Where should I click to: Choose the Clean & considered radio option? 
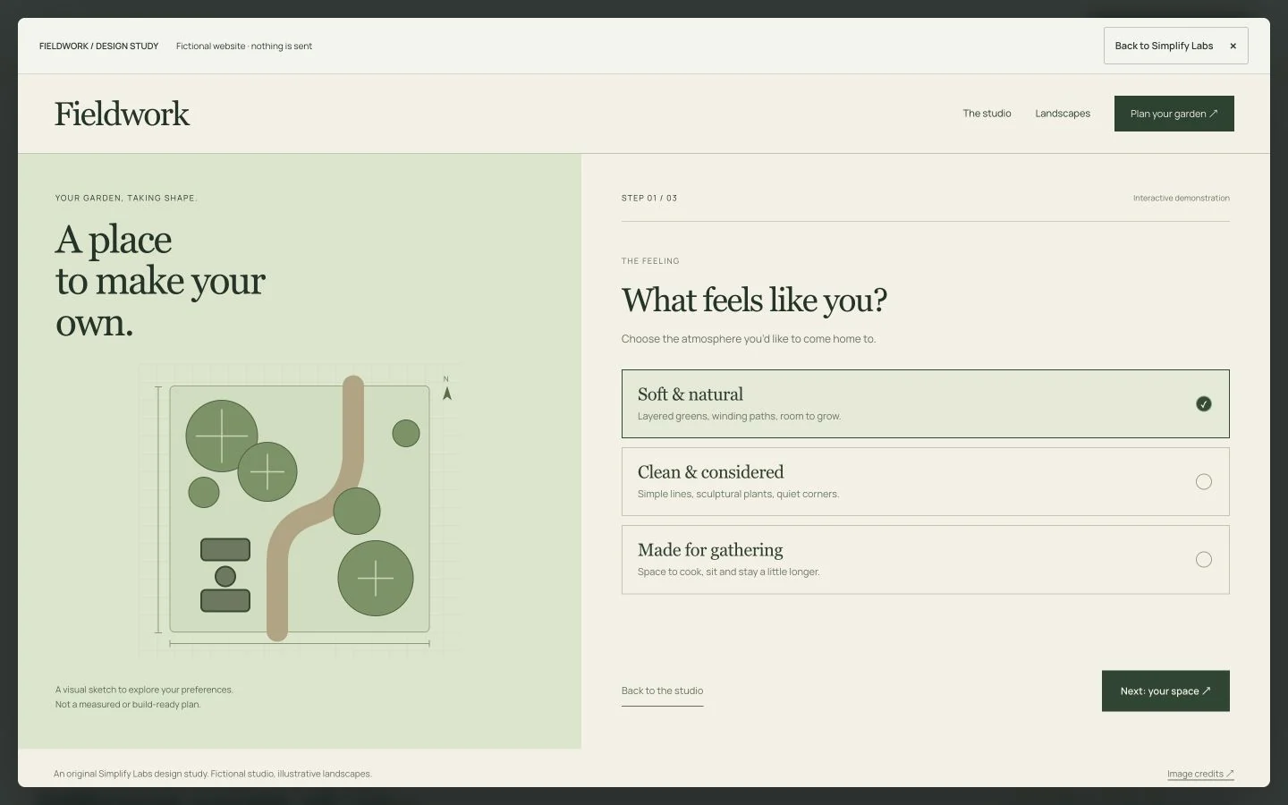(925, 481)
